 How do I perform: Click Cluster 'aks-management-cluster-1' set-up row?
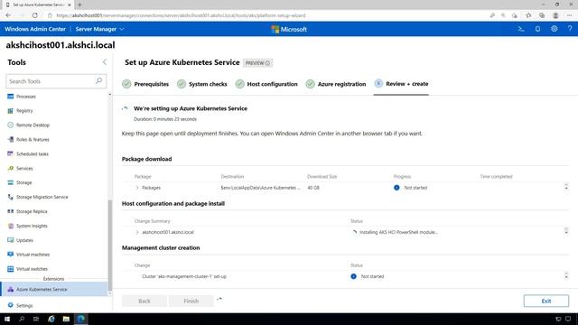[x=184, y=276]
